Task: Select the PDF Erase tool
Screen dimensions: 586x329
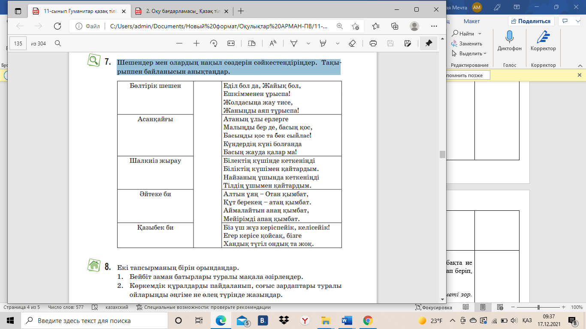Action: click(x=352, y=43)
